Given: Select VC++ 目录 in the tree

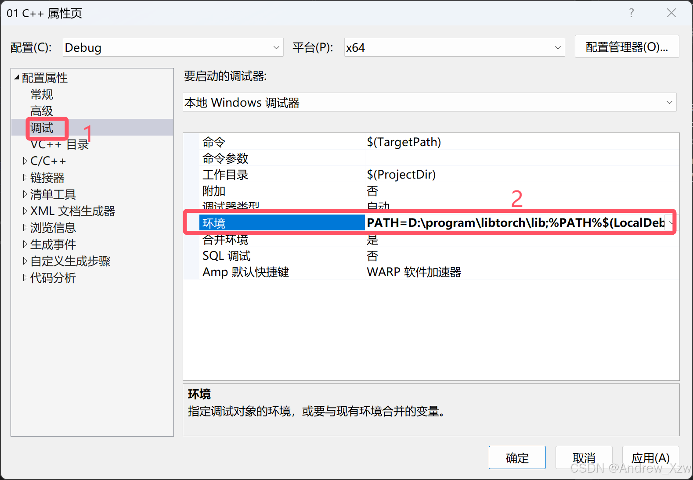Looking at the screenshot, I should [60, 144].
